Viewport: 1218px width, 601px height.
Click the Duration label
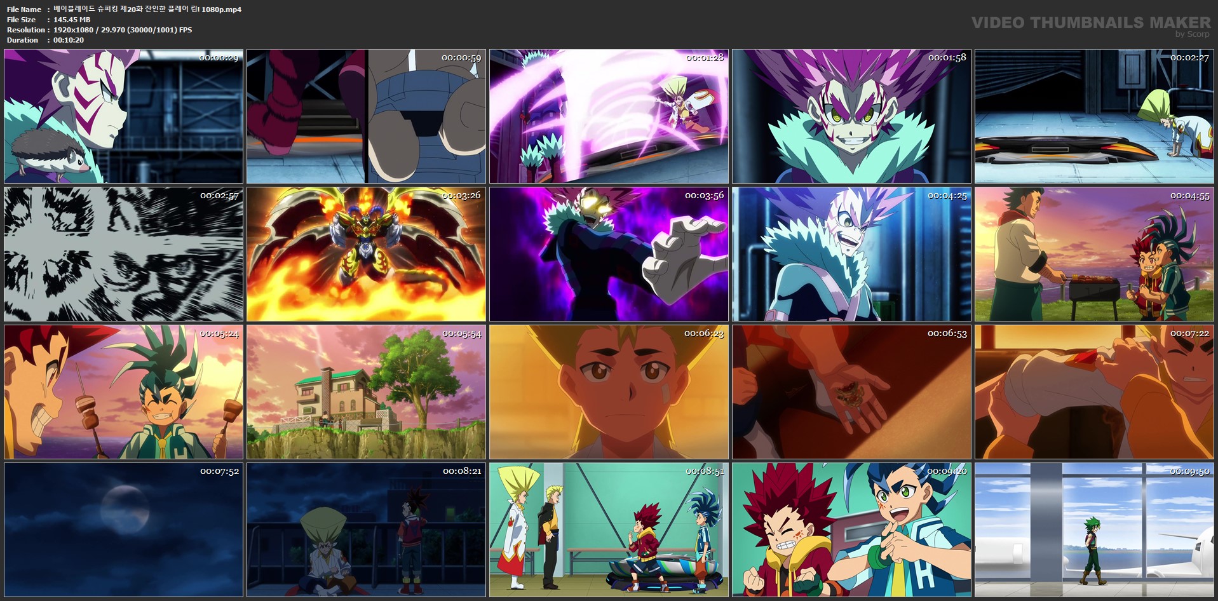[x=23, y=40]
